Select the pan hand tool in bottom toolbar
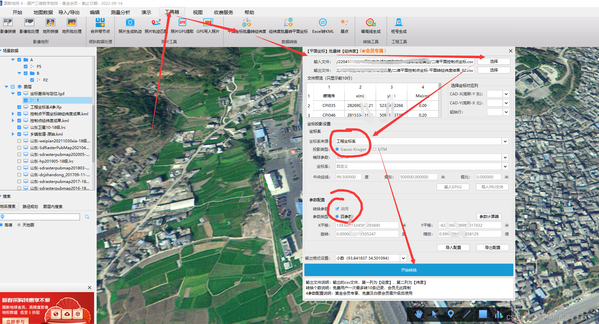The height and width of the screenshot is (324, 599). [x=419, y=314]
